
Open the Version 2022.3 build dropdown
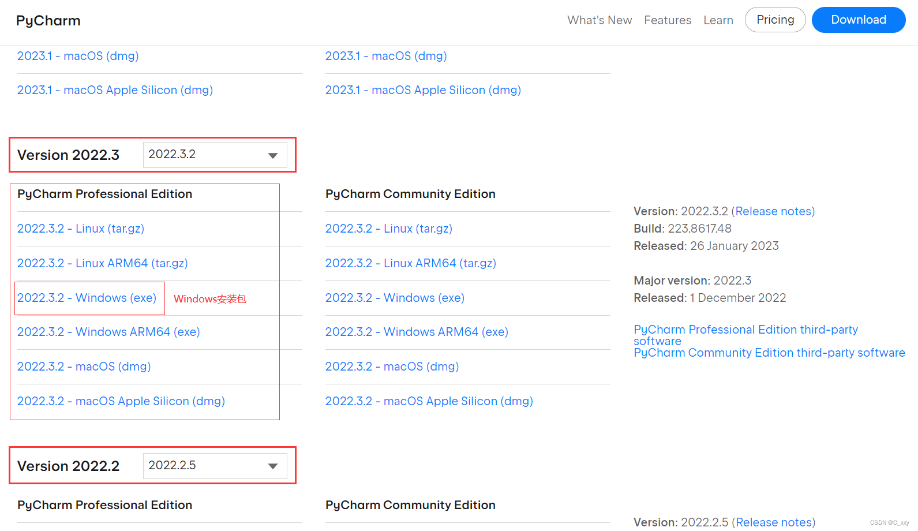[215, 155]
